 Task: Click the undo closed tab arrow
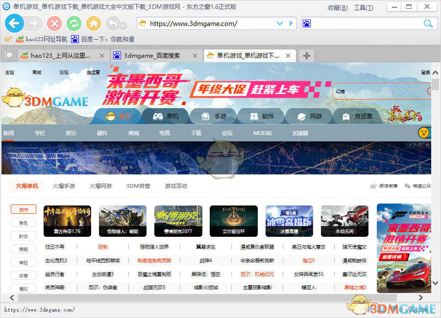coord(113,23)
